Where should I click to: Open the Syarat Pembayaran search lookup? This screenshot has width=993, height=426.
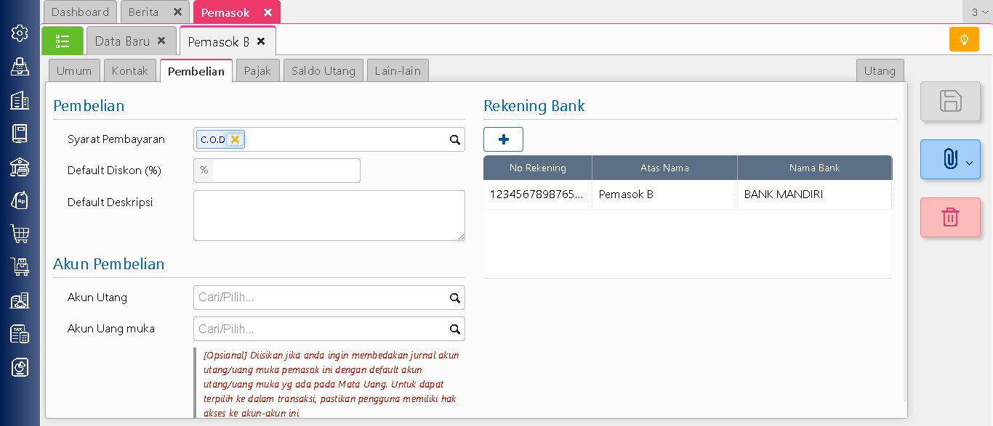pyautogui.click(x=454, y=140)
